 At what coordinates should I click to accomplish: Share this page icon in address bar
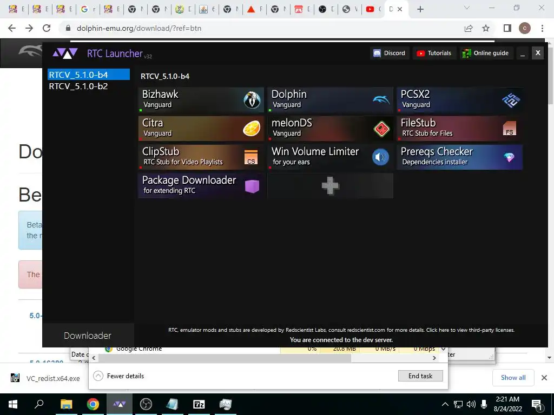pyautogui.click(x=469, y=28)
